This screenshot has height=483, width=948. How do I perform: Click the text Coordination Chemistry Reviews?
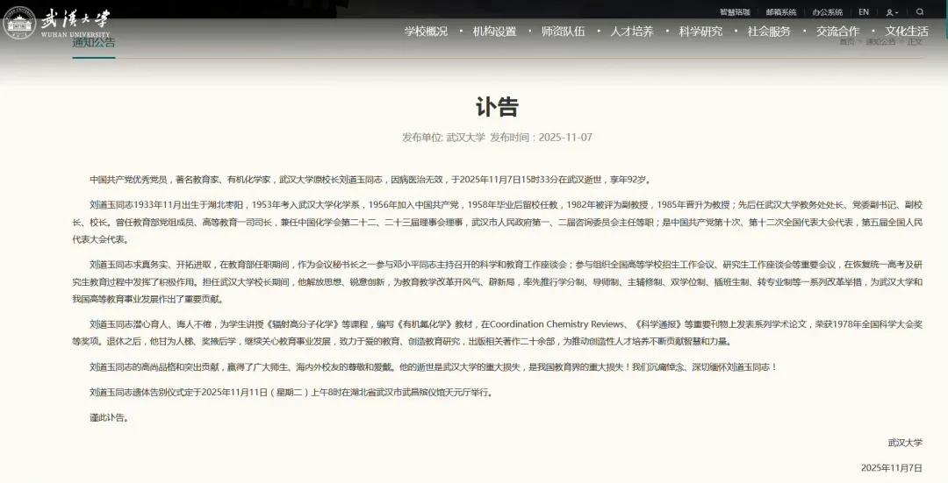point(558,324)
